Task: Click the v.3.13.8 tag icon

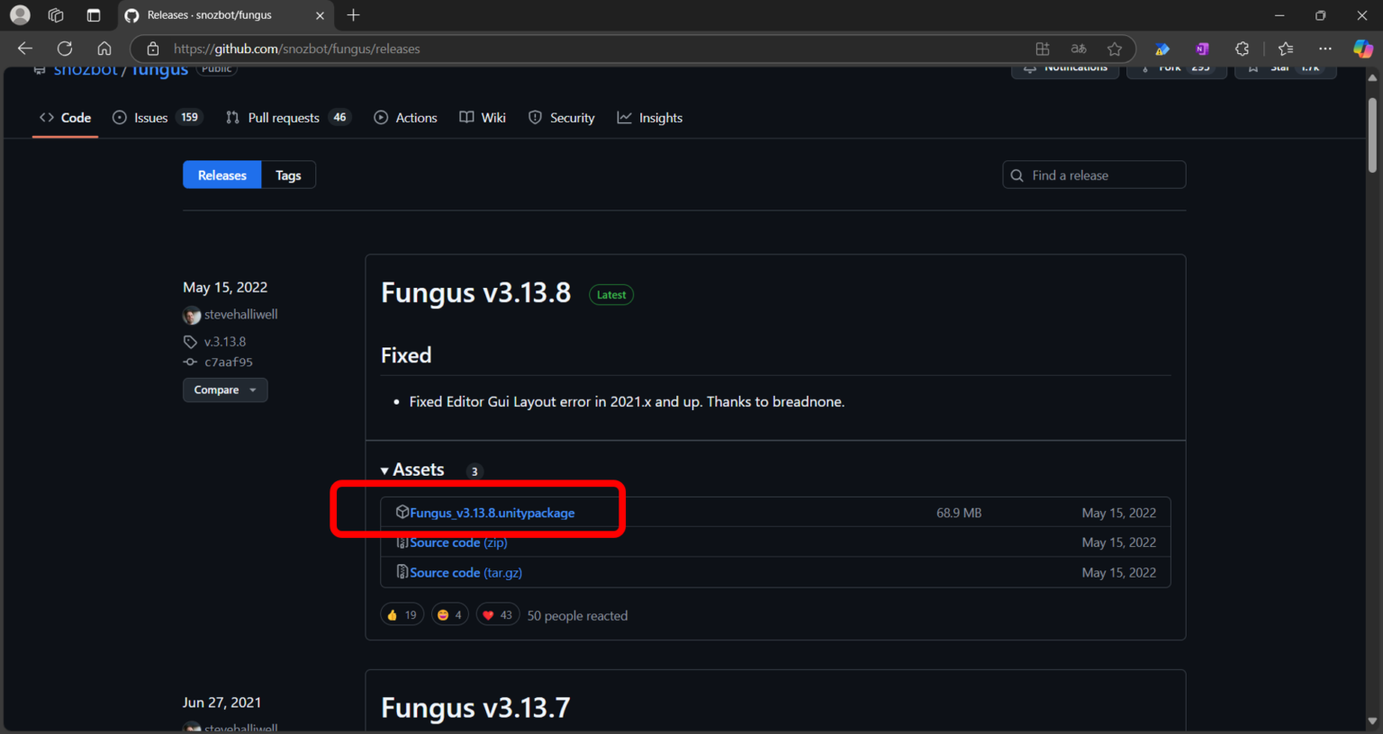Action: click(190, 341)
